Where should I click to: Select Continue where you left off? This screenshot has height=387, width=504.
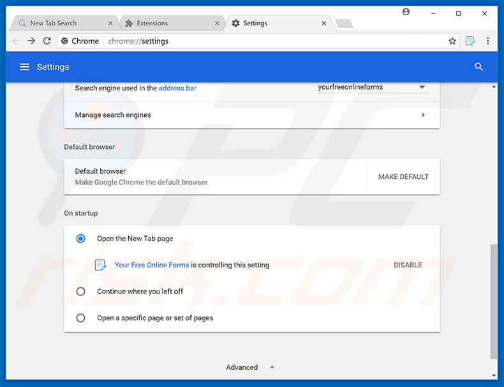point(80,292)
